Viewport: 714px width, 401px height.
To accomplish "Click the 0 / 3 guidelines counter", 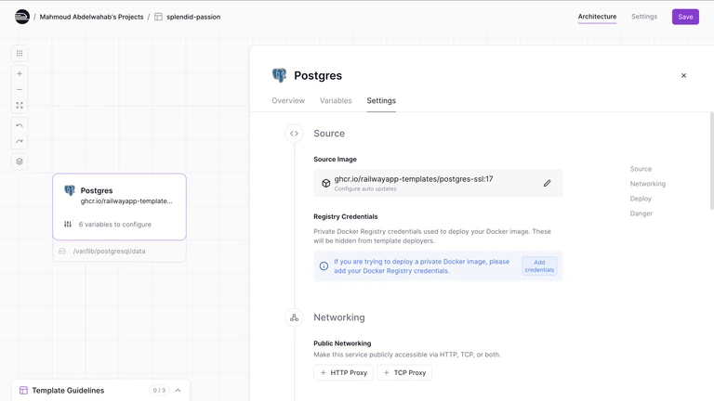I will click(159, 391).
